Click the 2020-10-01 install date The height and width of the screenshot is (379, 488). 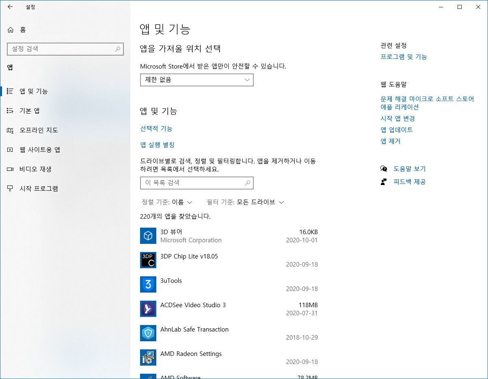[302, 240]
